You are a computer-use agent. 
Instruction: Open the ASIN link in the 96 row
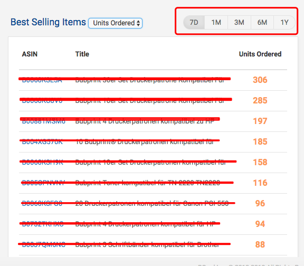[x=42, y=203]
